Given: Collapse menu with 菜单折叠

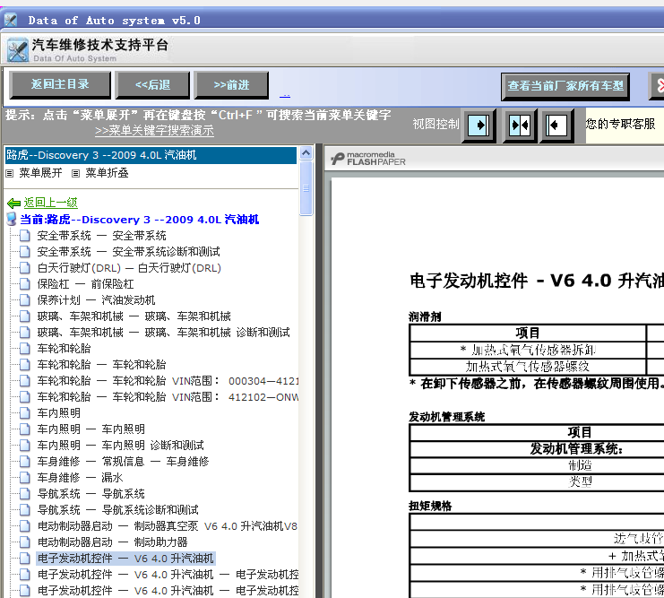Looking at the screenshot, I should point(107,173).
